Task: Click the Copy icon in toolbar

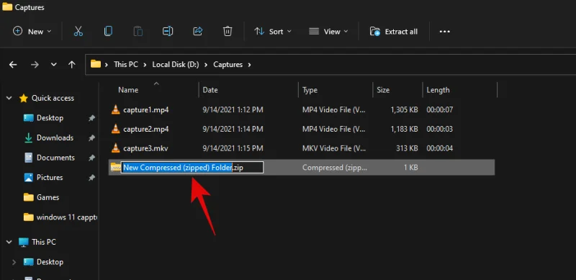Action: coord(108,32)
